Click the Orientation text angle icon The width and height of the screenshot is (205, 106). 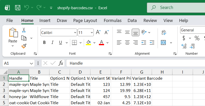(144, 32)
